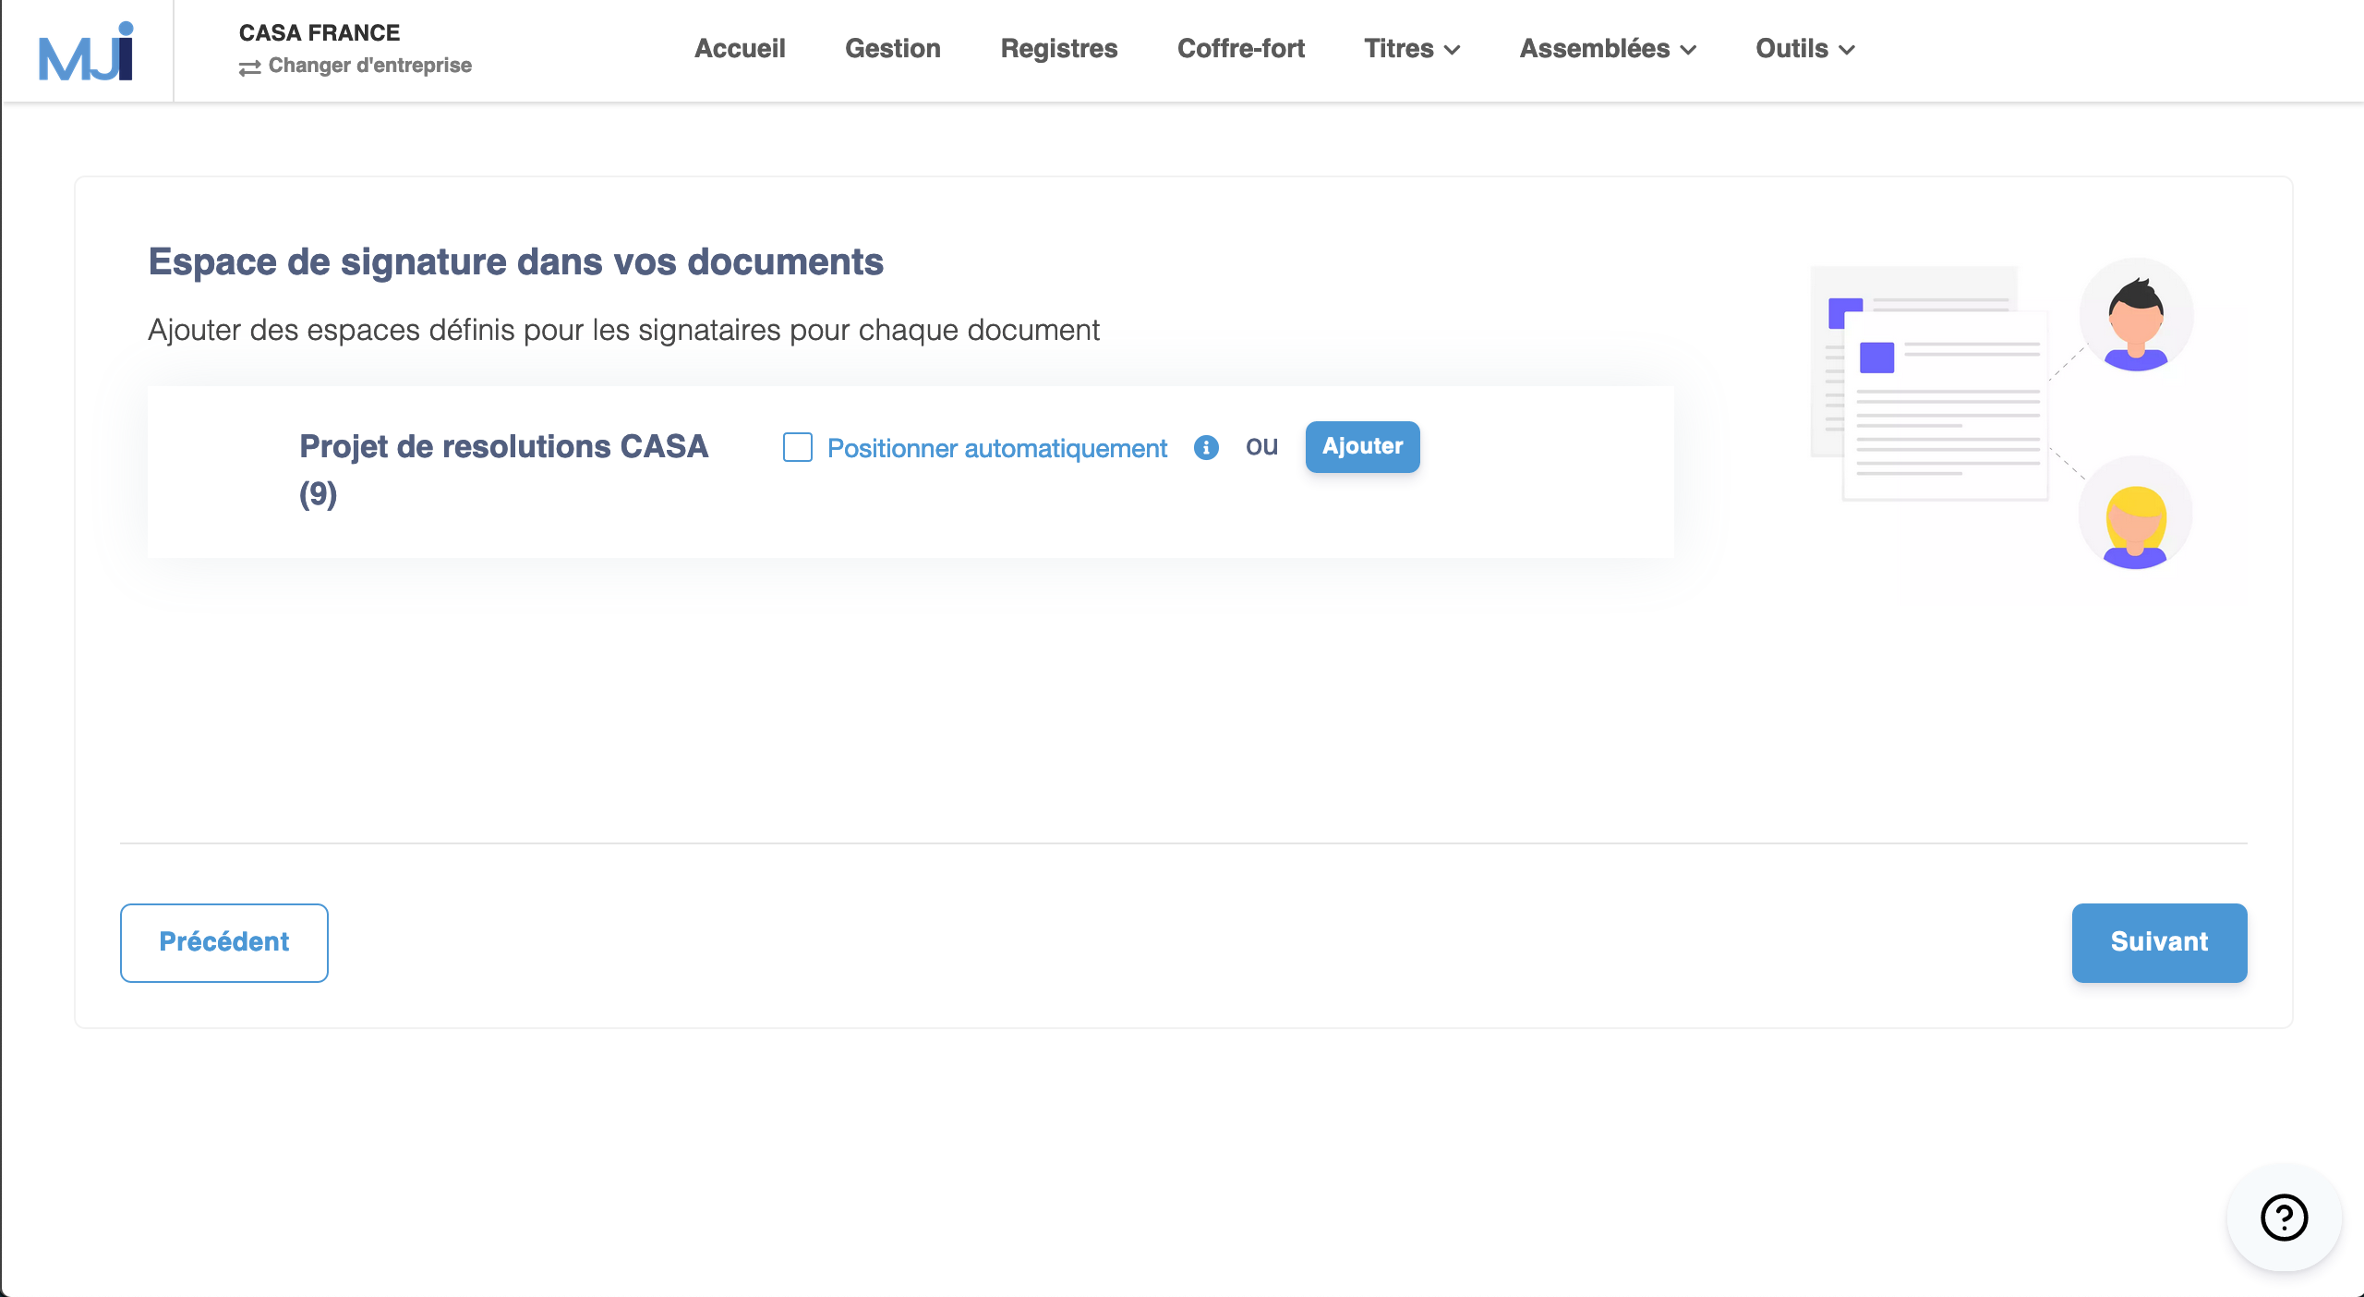Open the help question mark bubble
This screenshot has width=2364, height=1297.
coord(2285,1217)
